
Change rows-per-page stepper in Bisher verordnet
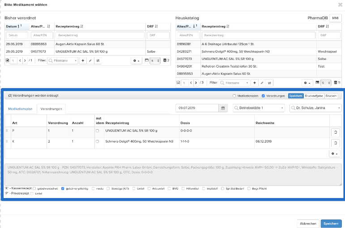[155, 60]
